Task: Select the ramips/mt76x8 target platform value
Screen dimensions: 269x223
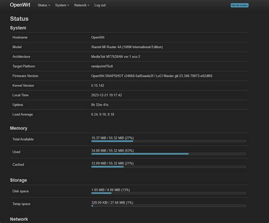Action: pyautogui.click(x=102, y=66)
